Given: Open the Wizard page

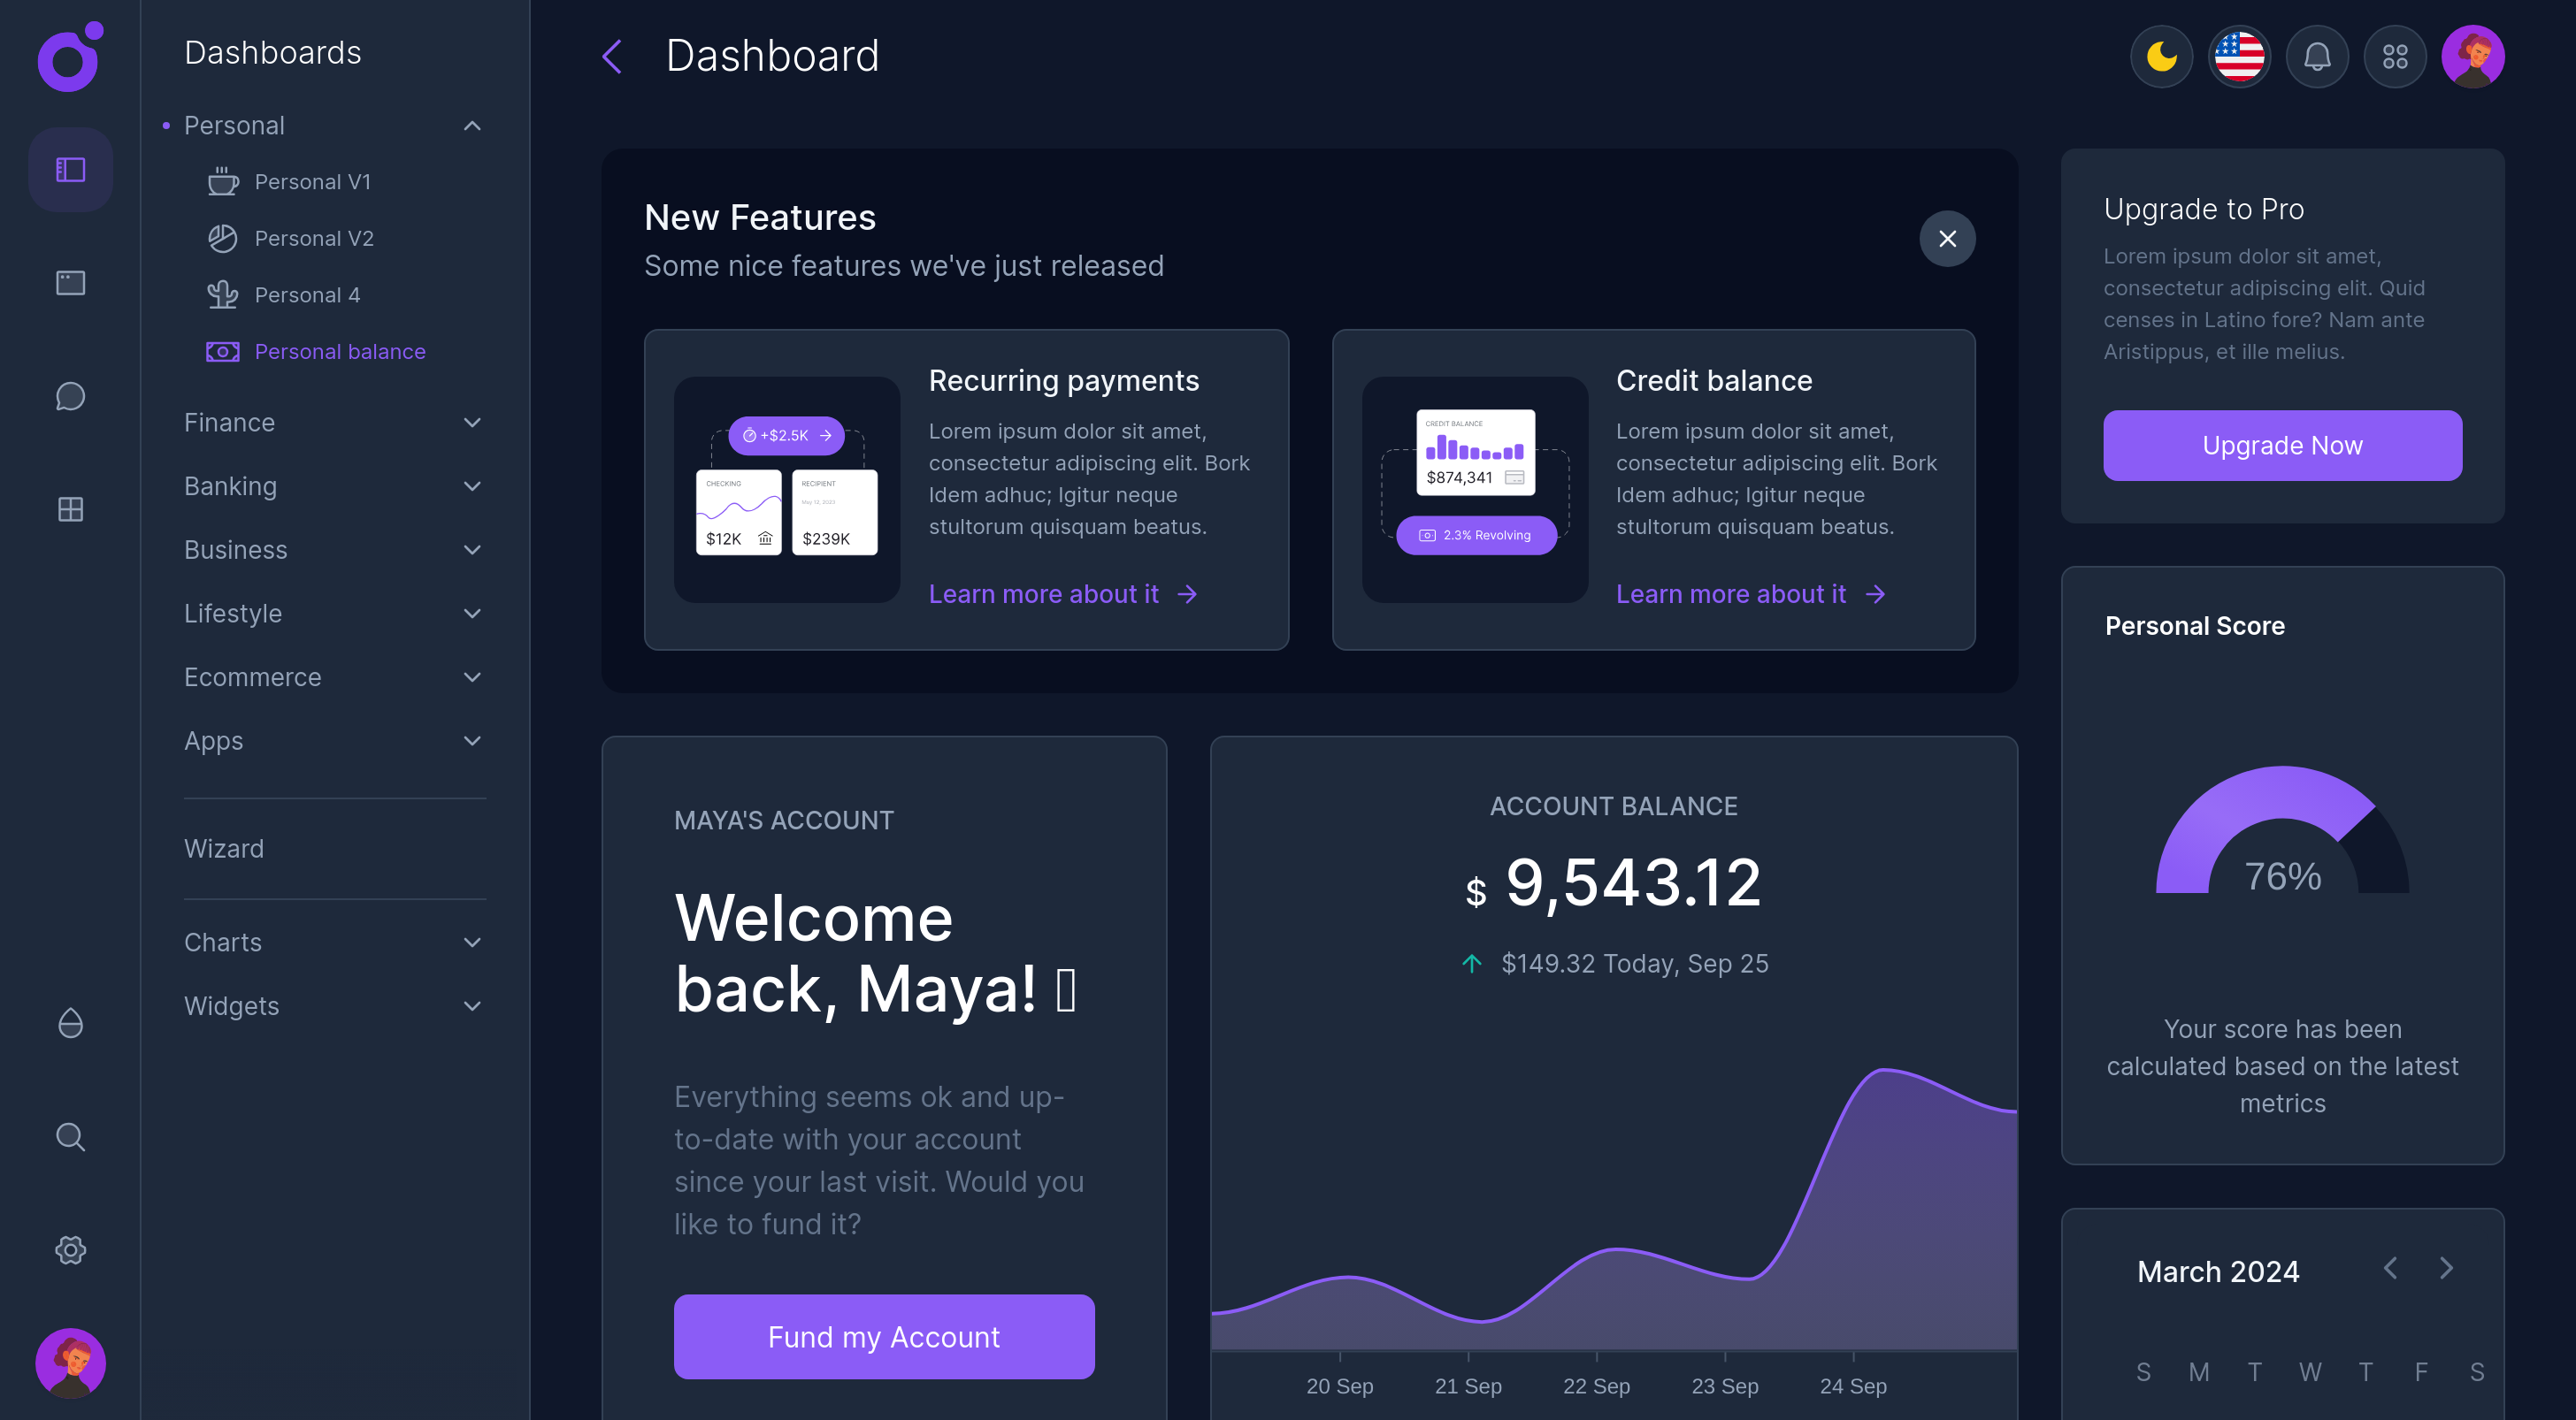Looking at the screenshot, I should 224,849.
